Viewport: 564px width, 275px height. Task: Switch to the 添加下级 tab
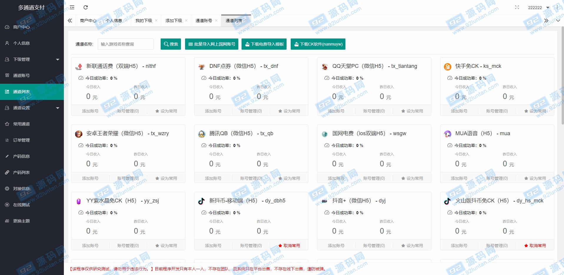(x=174, y=21)
